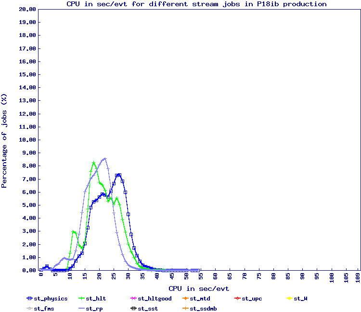Click the 'Percentage of jobs (%)' y-axis title
The image size is (361, 312).
tap(4, 141)
